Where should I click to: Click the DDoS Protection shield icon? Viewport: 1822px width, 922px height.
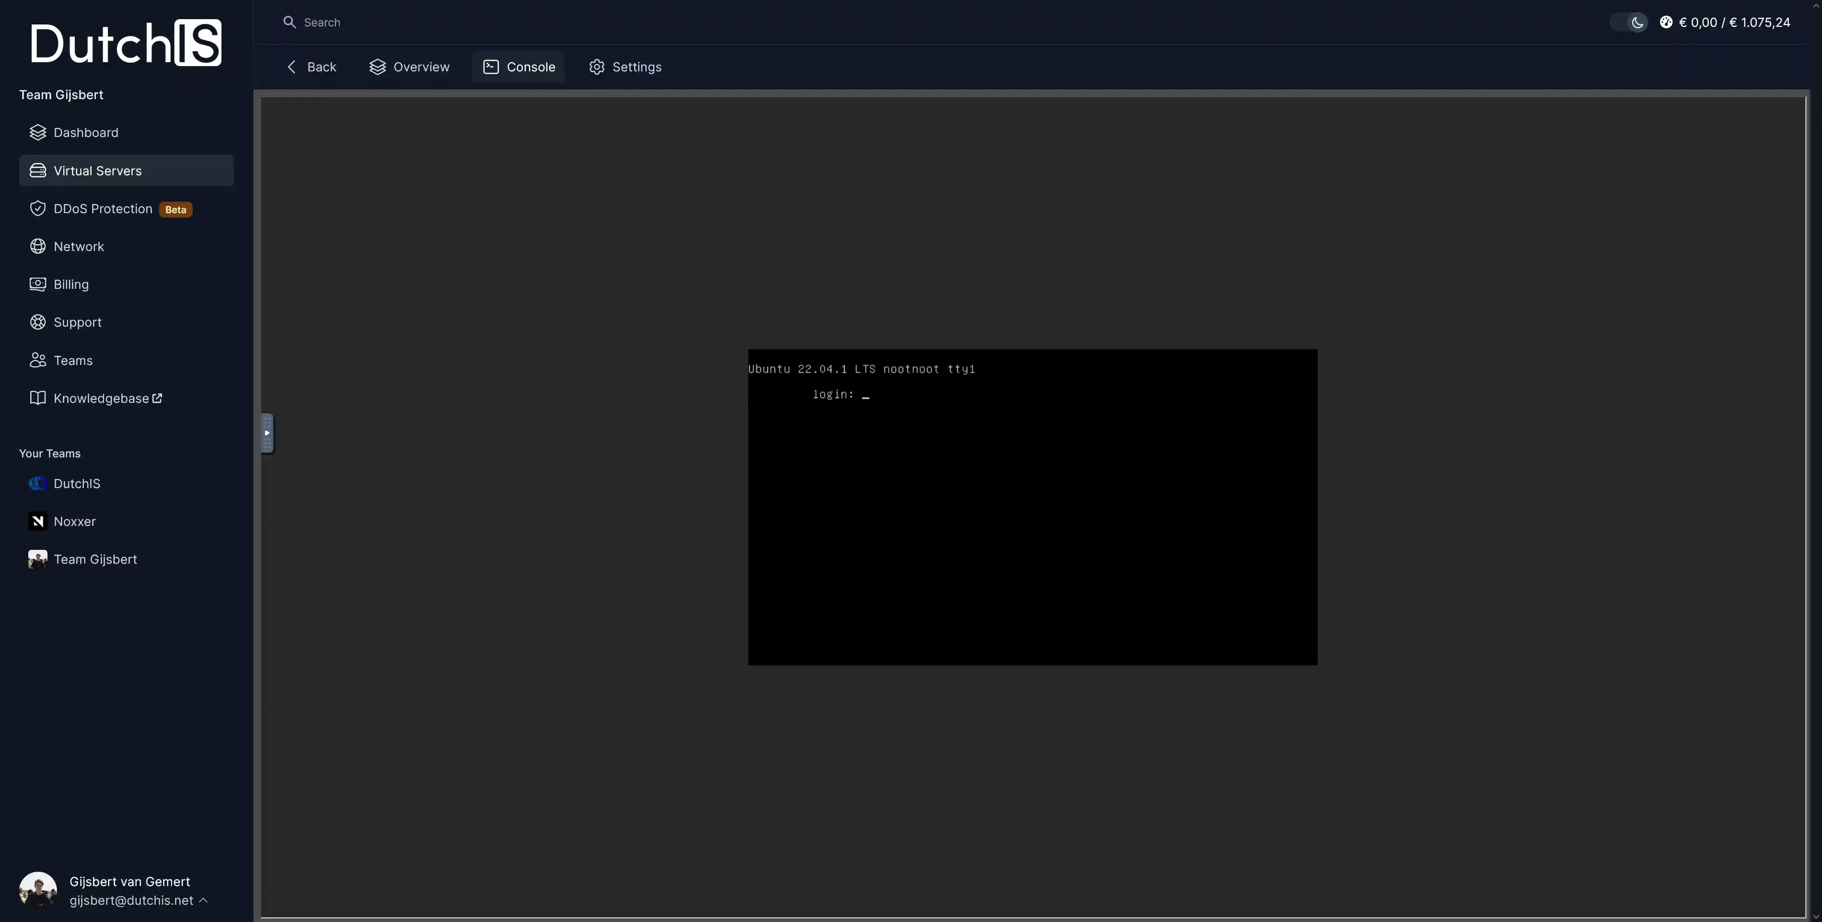[37, 208]
